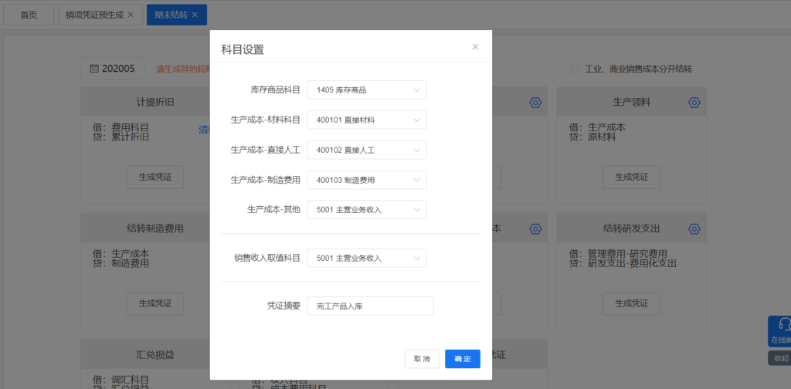Open the 生产成本-直接人工 dropdown
The image size is (791, 389).
(367, 151)
